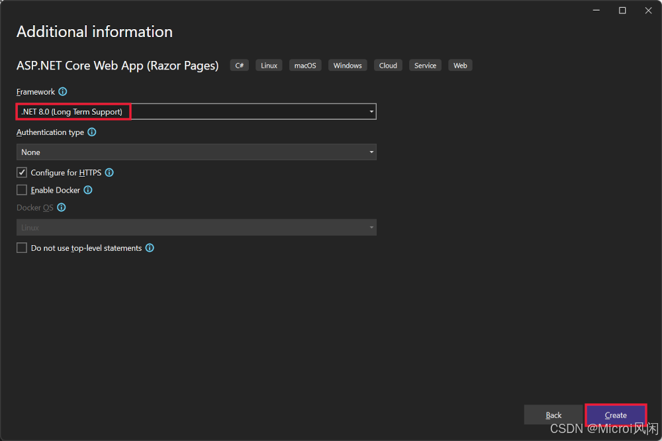
Task: Click the Linux tag
Action: pyautogui.click(x=269, y=66)
